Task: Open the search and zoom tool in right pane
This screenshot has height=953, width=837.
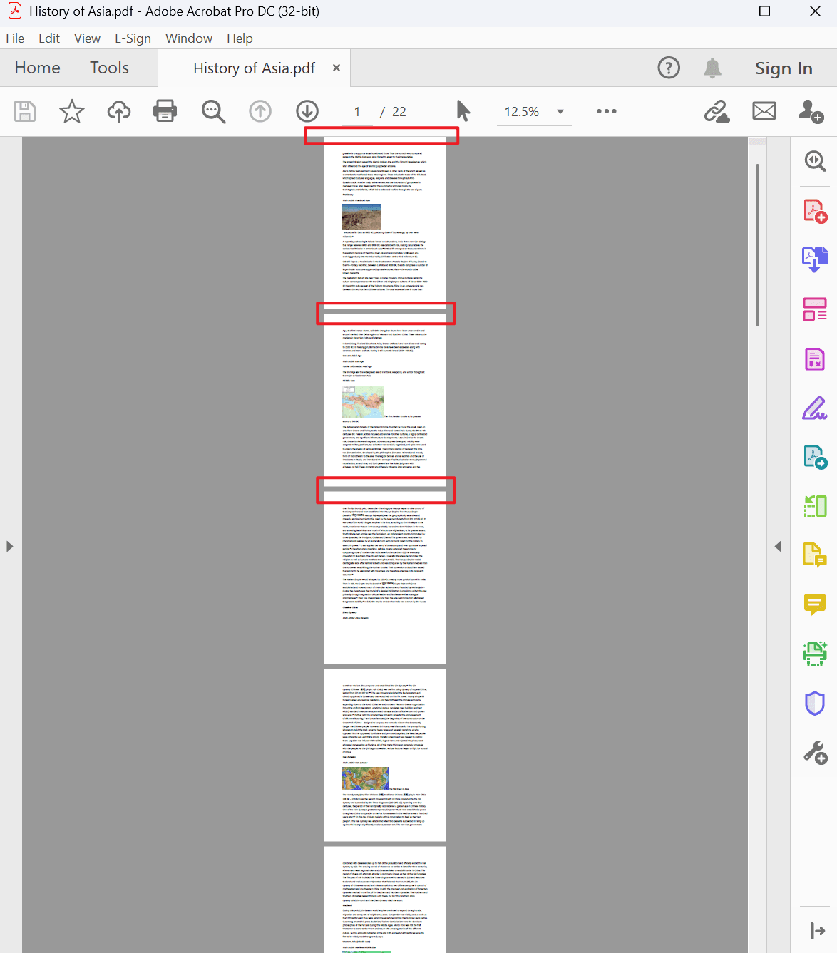Action: [815, 161]
